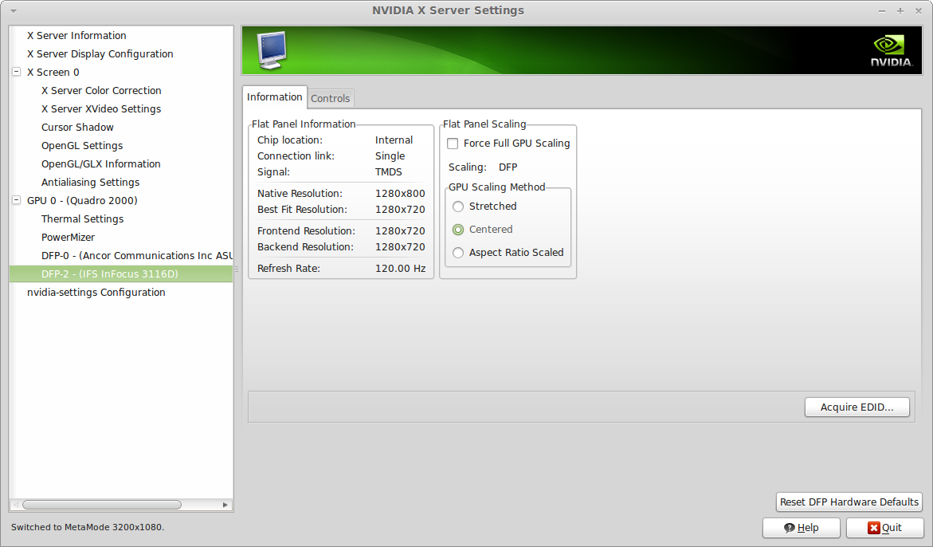Viewport: 933px width, 547px height.
Task: Open X Server Display Configuration
Action: [100, 54]
